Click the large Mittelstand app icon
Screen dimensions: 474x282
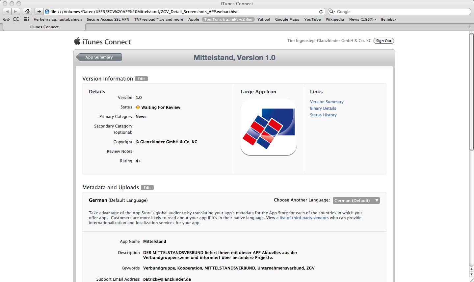pos(269,128)
